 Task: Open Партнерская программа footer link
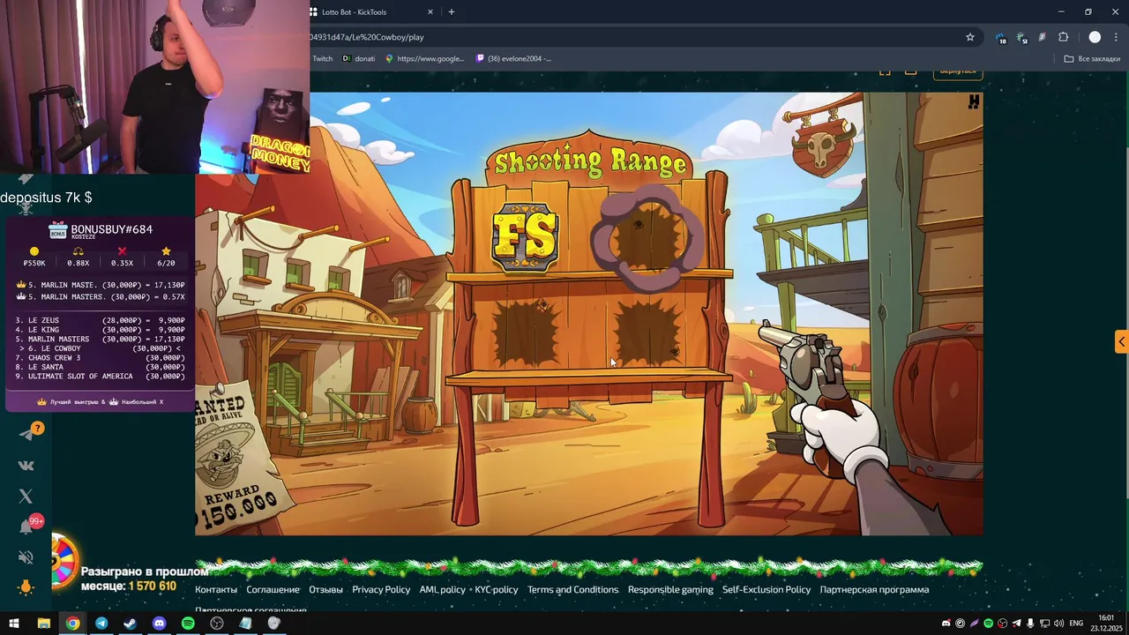(874, 589)
